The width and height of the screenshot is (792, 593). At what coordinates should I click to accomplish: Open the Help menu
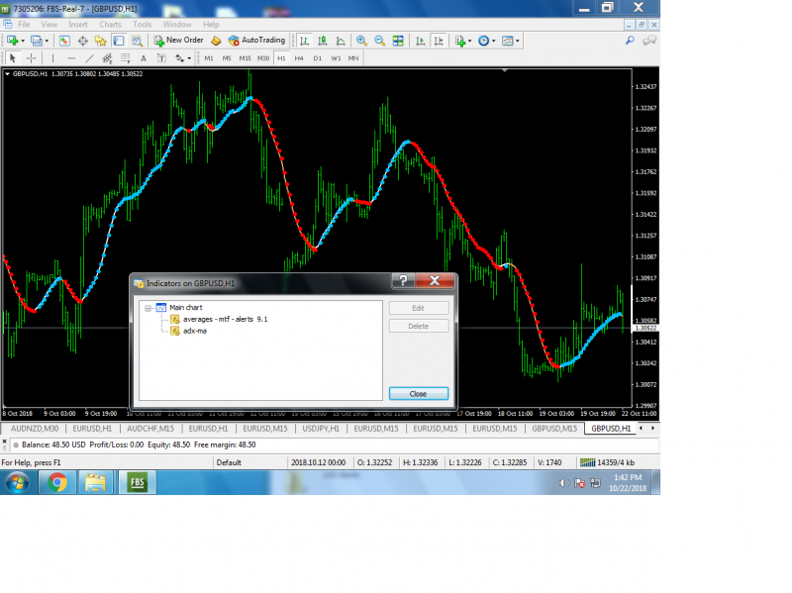[x=211, y=24]
